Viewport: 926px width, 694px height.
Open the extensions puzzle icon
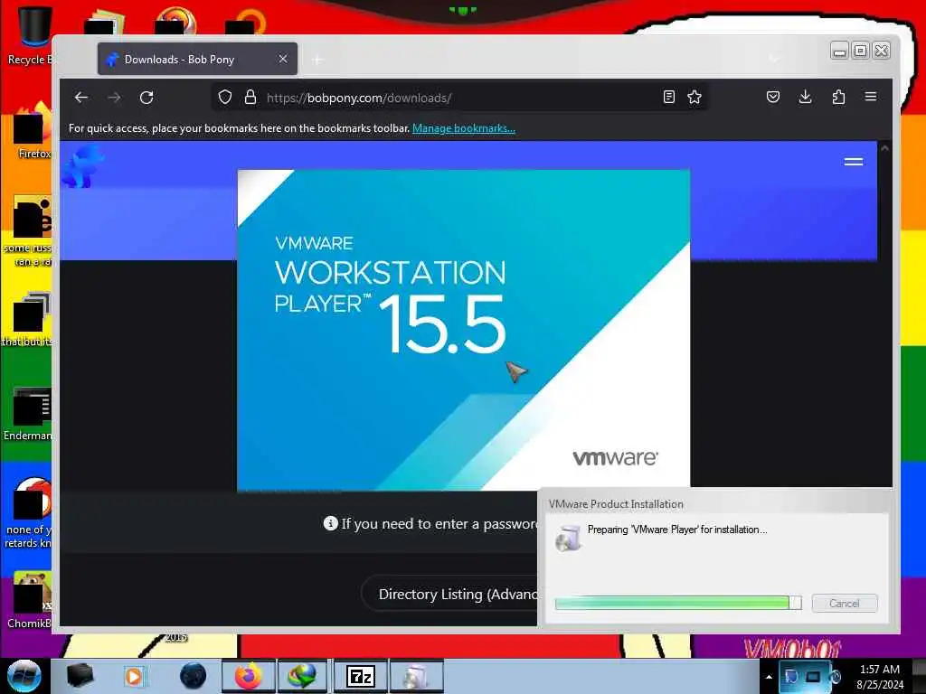(x=838, y=97)
